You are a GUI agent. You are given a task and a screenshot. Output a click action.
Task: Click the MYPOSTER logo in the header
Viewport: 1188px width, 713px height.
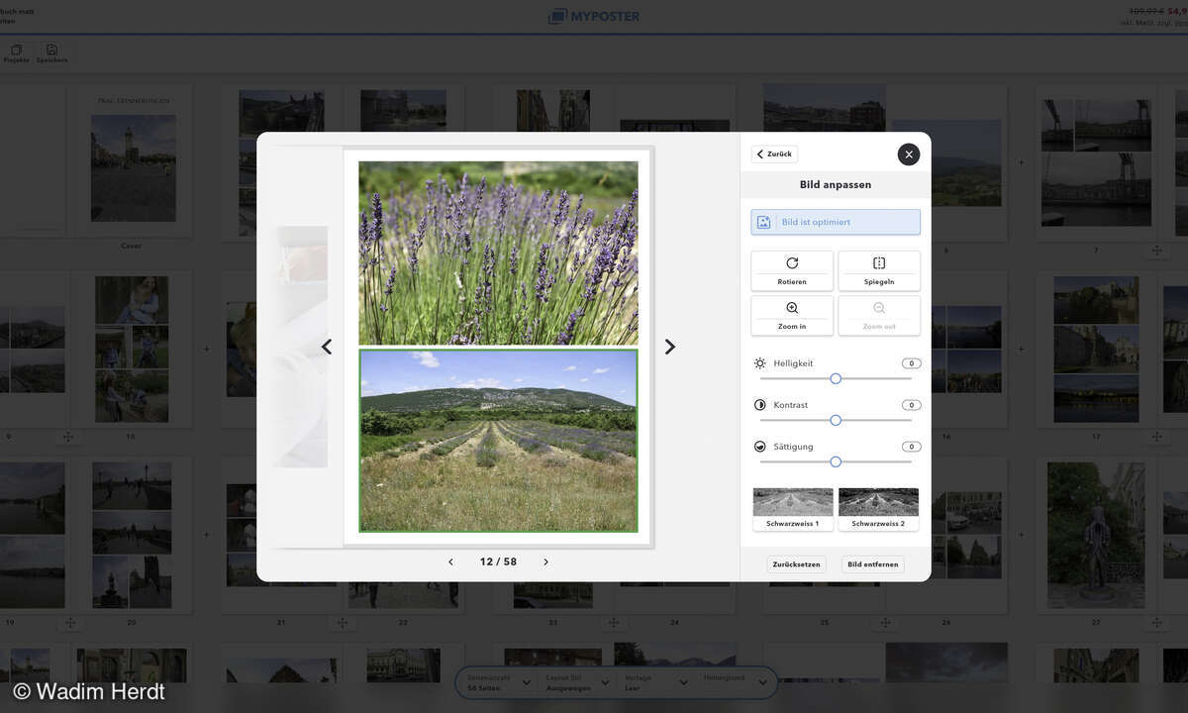click(592, 16)
